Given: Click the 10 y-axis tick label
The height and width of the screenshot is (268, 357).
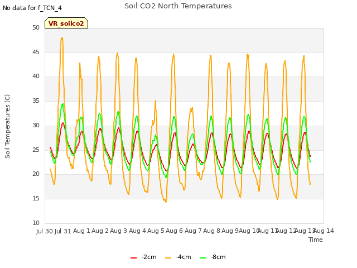Looking at the screenshot, I should 36,223.
